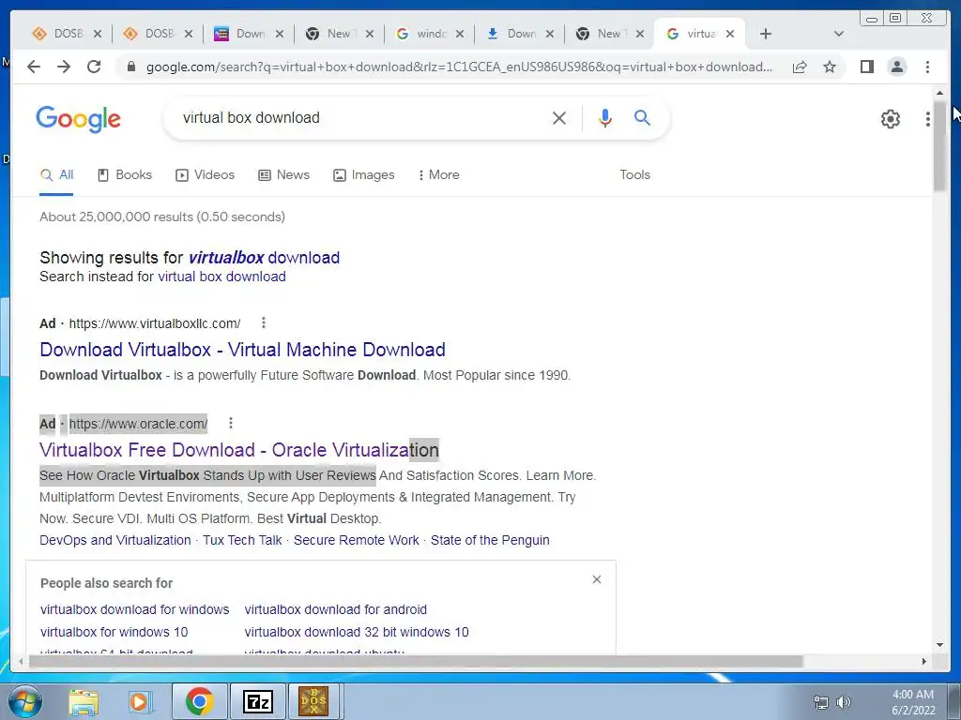This screenshot has width=961, height=720.
Task: Switch to Chrome in the taskbar
Action: coord(199,701)
